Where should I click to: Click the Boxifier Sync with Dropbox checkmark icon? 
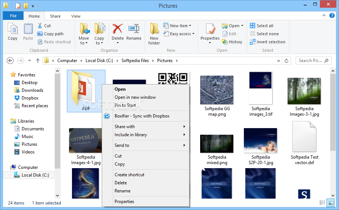pos(107,116)
